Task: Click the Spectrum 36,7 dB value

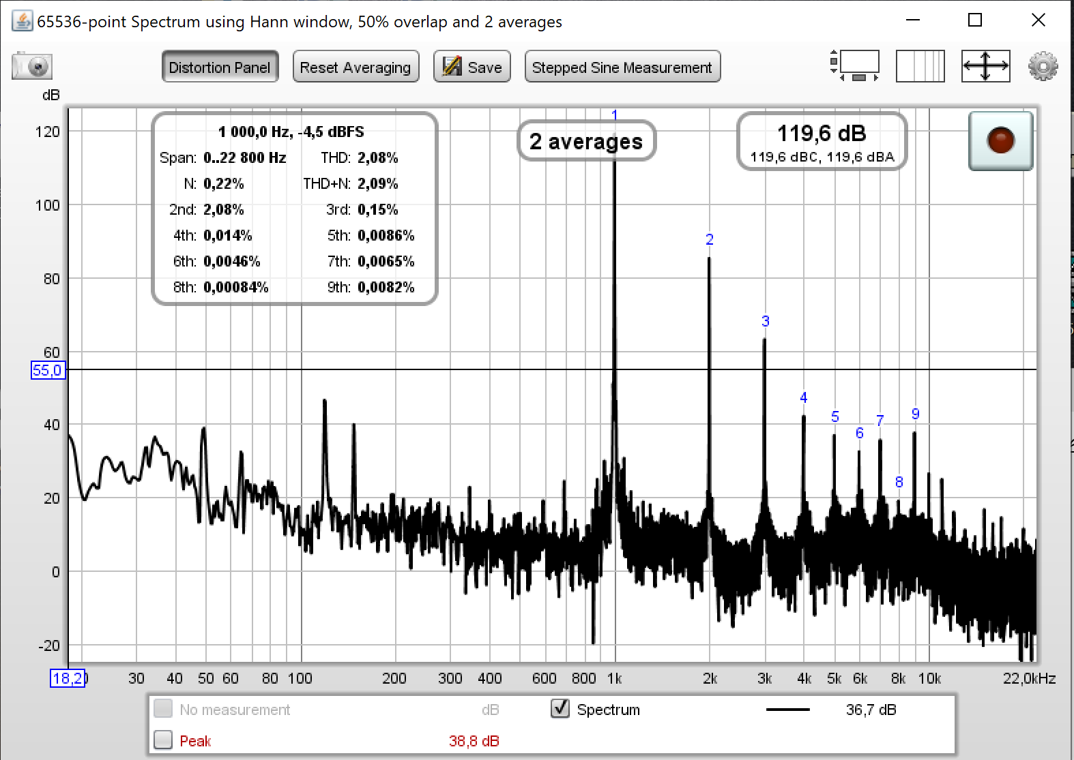Action: (871, 710)
